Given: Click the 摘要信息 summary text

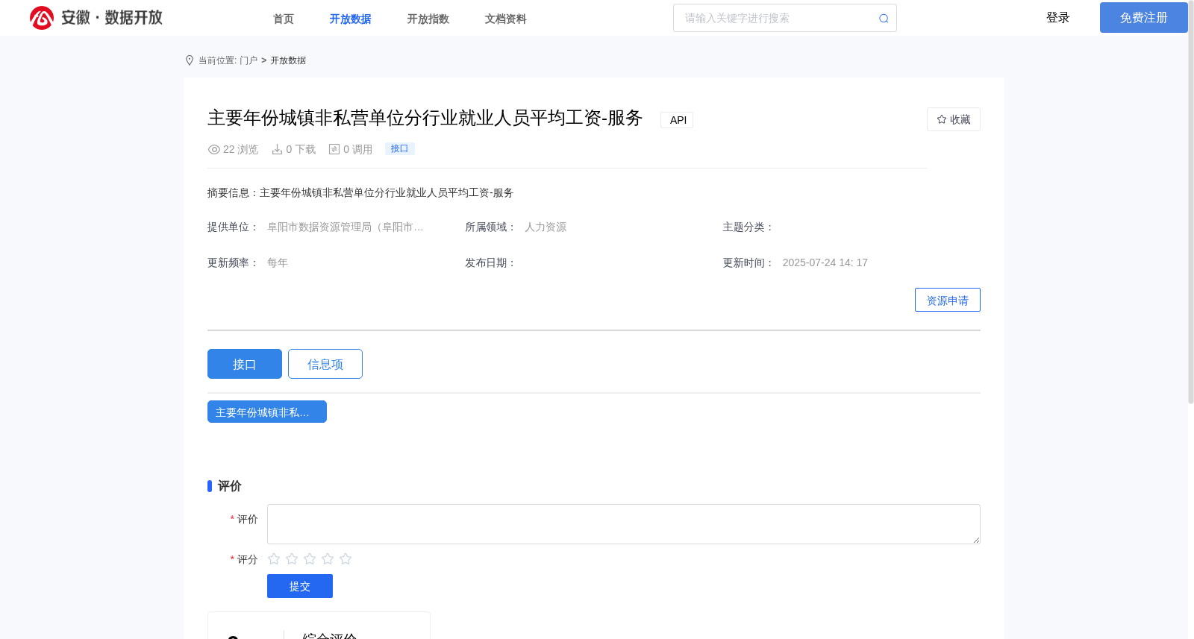Looking at the screenshot, I should coord(360,192).
